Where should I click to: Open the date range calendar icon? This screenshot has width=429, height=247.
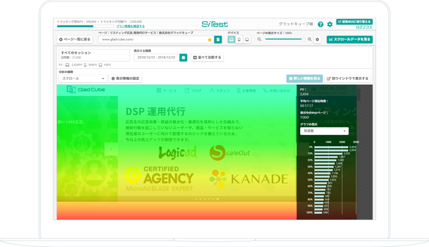click(183, 57)
